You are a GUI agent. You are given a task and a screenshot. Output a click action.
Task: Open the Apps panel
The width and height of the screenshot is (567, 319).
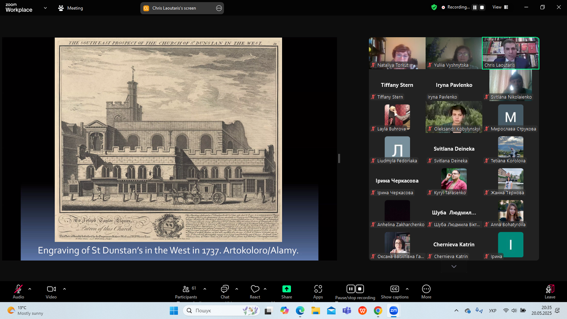(318, 292)
